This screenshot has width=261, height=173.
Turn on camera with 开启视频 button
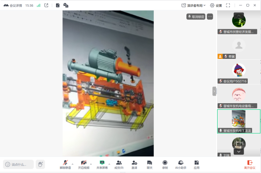[x=84, y=165]
